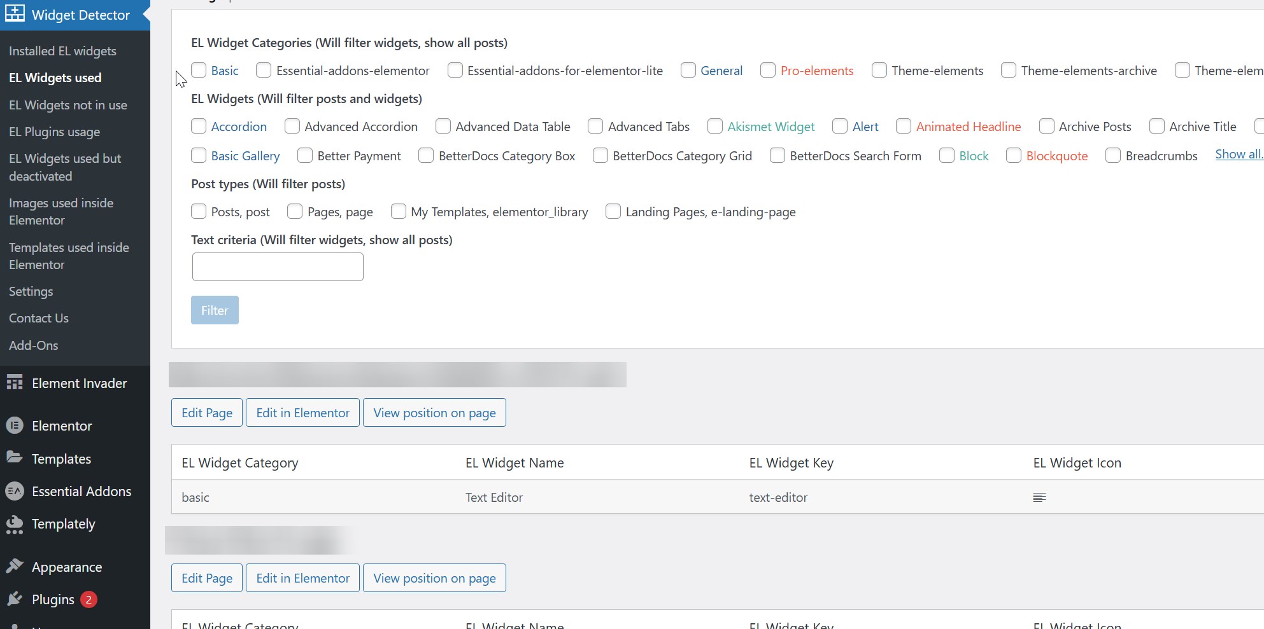Open the Installed EL widgets submenu item
The width and height of the screenshot is (1264, 629).
(62, 51)
